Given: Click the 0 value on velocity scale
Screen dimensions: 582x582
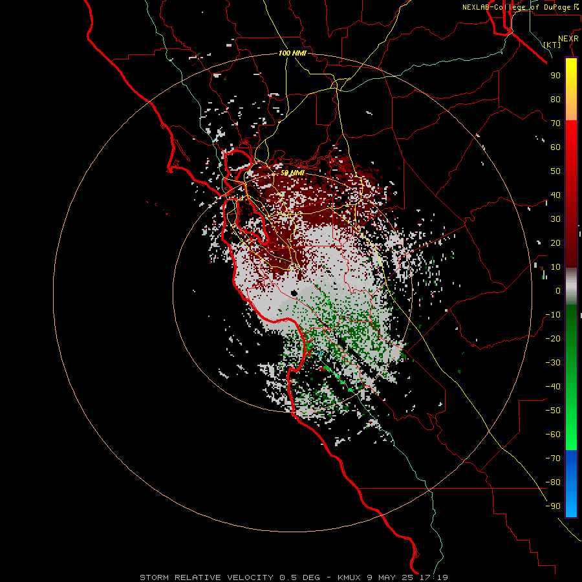Looking at the screenshot, I should 558,291.
